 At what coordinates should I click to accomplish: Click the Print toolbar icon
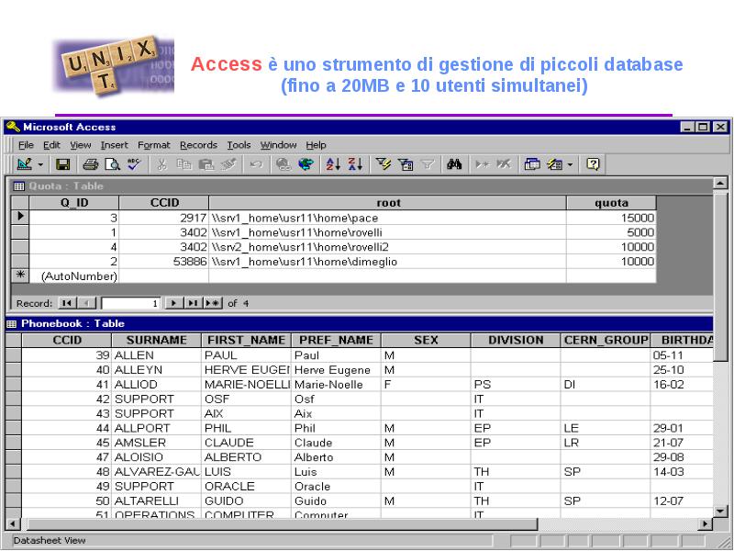point(90,164)
